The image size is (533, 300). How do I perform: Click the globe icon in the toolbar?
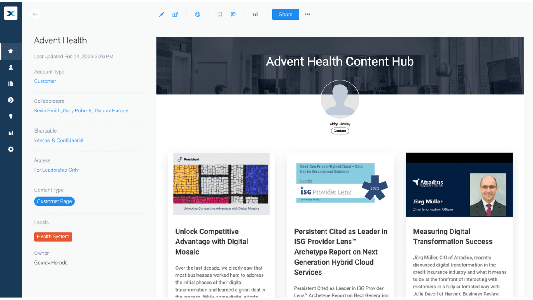198,14
